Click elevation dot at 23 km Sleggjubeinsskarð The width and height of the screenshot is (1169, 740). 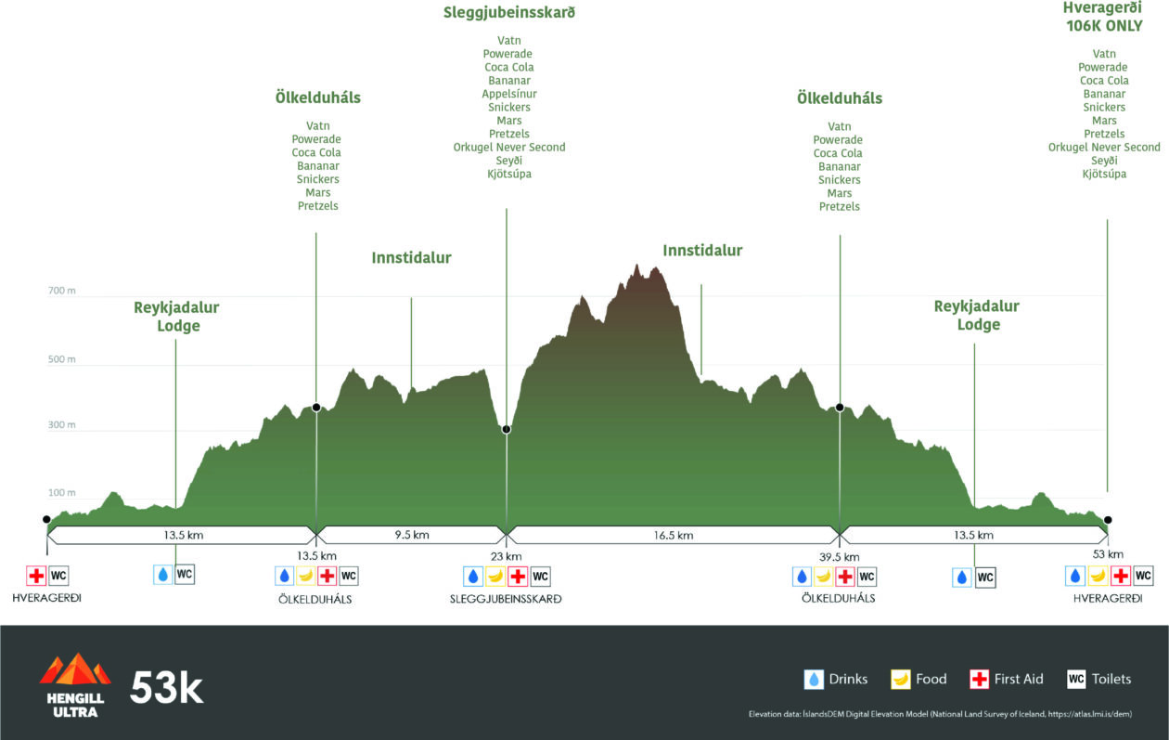[507, 429]
